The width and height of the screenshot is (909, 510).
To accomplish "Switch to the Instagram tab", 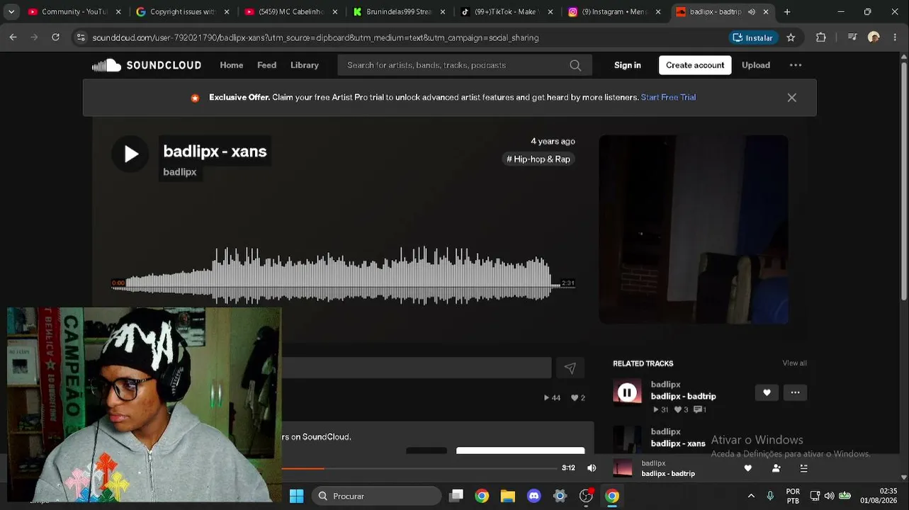I will tap(616, 12).
